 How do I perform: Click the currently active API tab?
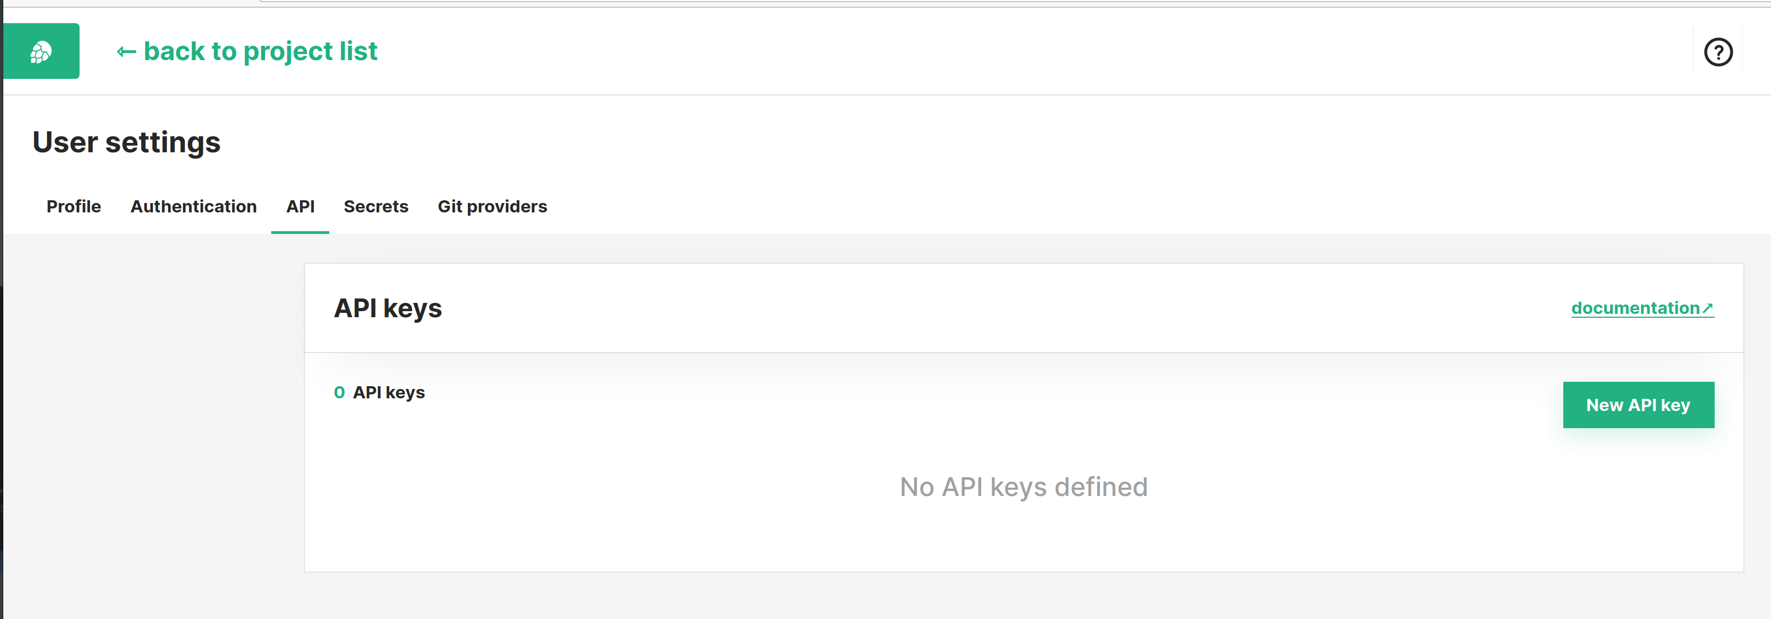(x=300, y=206)
